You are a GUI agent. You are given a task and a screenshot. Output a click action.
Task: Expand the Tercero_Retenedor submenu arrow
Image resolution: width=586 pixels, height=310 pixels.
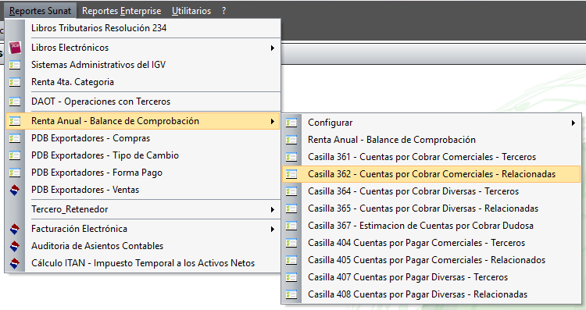click(x=273, y=209)
